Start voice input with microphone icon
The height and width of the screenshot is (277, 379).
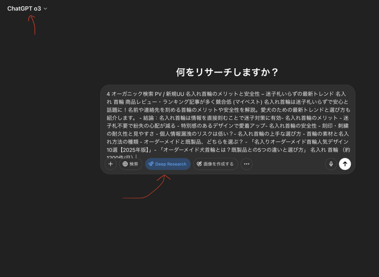click(331, 164)
